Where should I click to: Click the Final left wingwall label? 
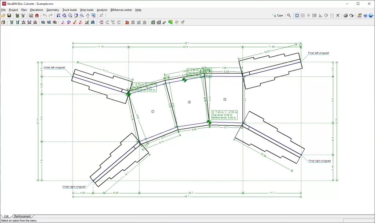318,53
